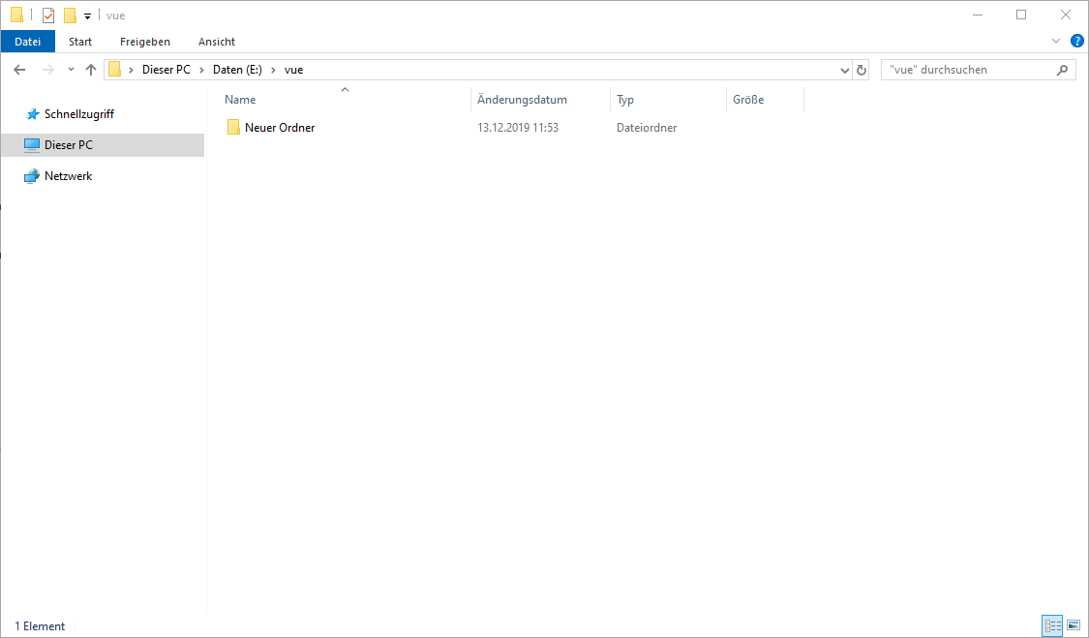Activate details view in status bar
1089x638 pixels.
[1052, 625]
